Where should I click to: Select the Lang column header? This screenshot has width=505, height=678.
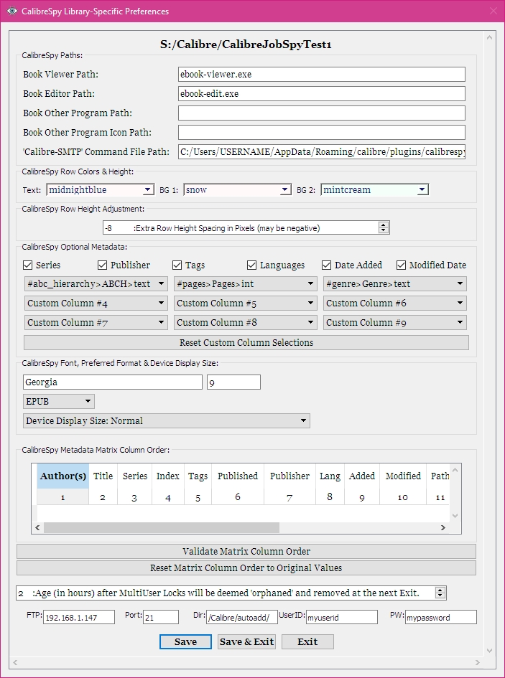330,476
